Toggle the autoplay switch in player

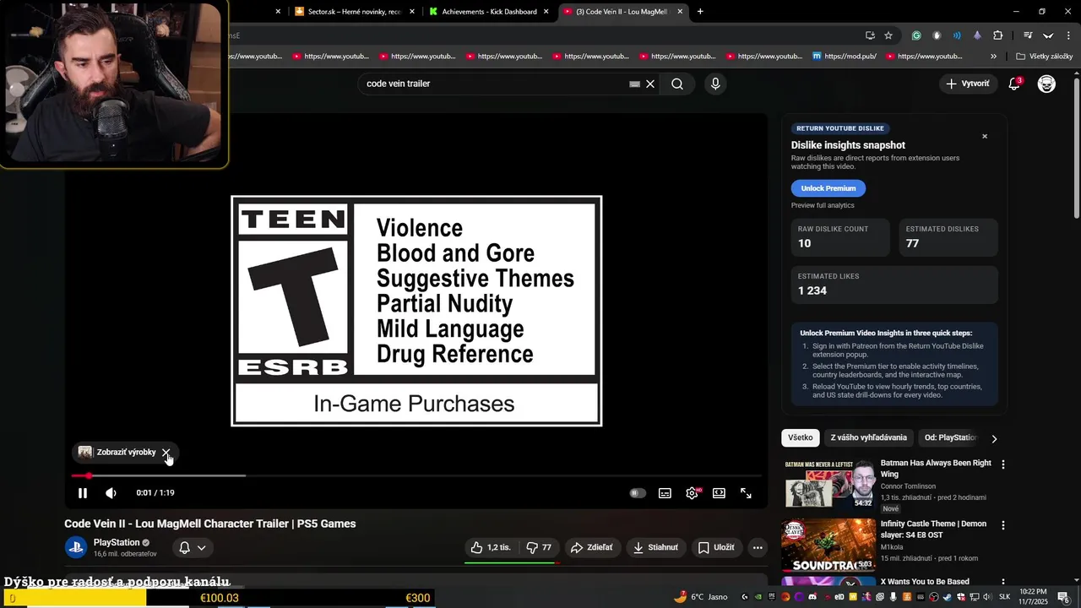[638, 493]
